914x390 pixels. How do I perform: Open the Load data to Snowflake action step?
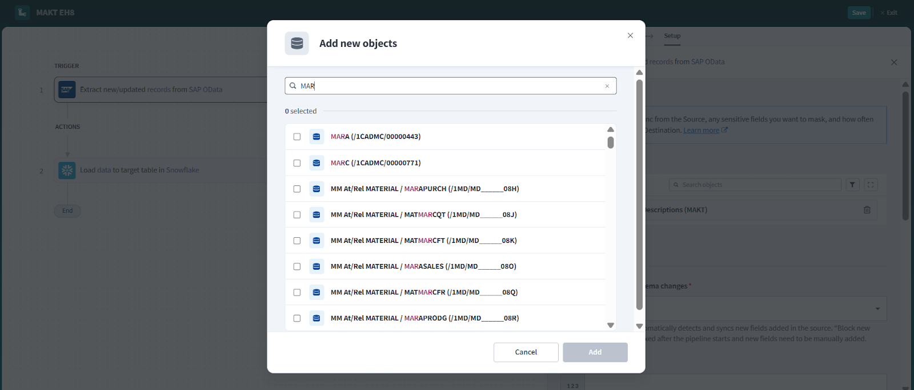(161, 170)
